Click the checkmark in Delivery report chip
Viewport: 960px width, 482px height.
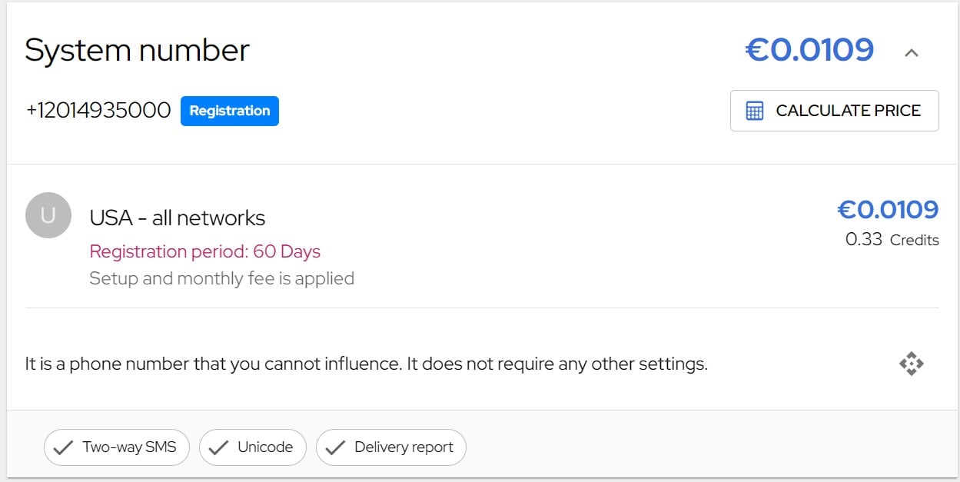point(336,447)
